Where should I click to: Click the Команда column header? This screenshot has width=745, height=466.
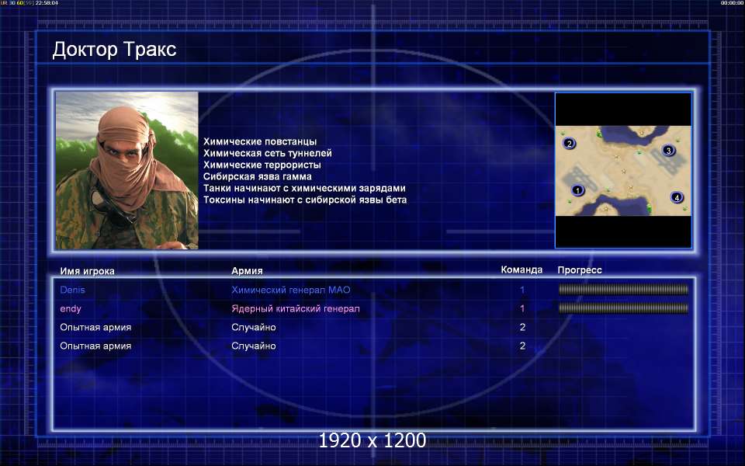(521, 270)
